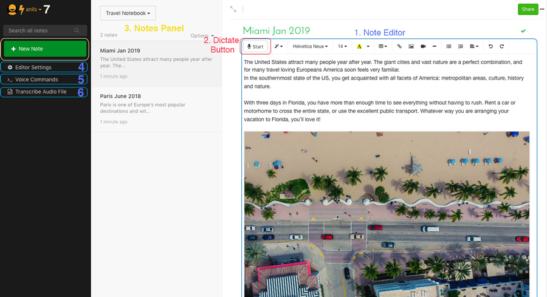Open the table insert dropdown

[383, 46]
